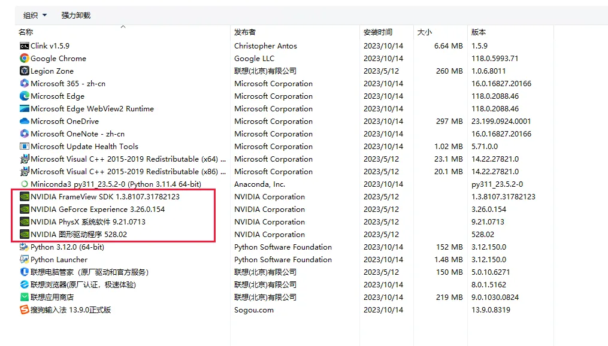Select the 搜狗输入法 icon

pyautogui.click(x=25, y=309)
